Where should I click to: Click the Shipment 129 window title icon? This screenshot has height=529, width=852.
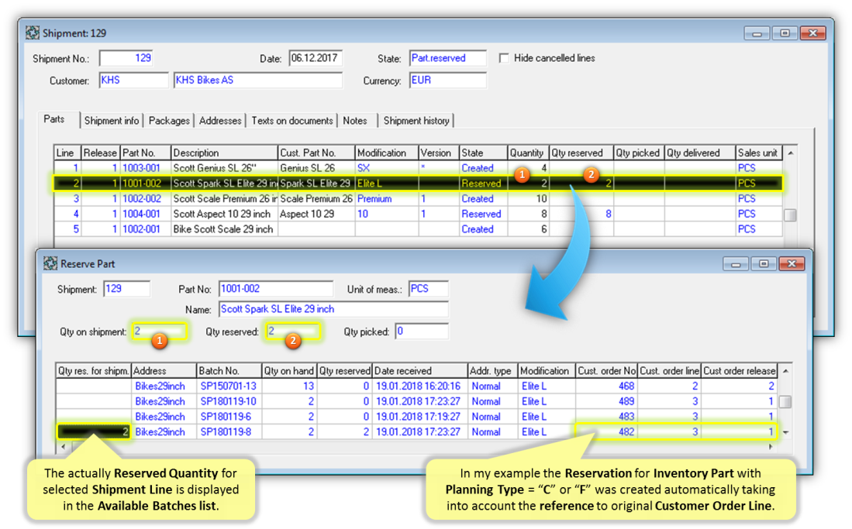tap(33, 33)
